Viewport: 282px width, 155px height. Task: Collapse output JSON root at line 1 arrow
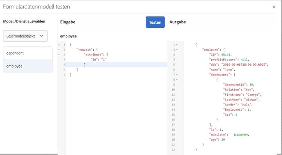click(x=177, y=45)
